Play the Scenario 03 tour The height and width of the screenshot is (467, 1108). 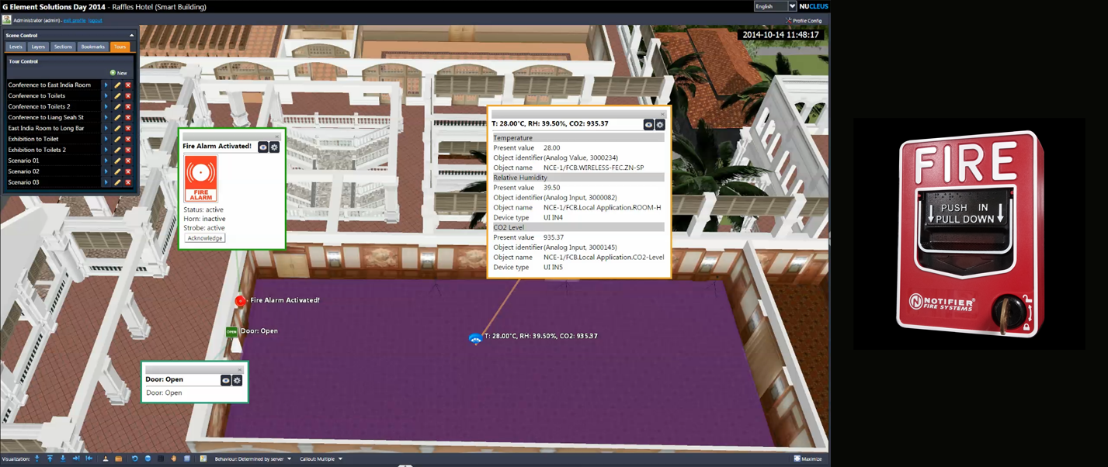pyautogui.click(x=106, y=182)
